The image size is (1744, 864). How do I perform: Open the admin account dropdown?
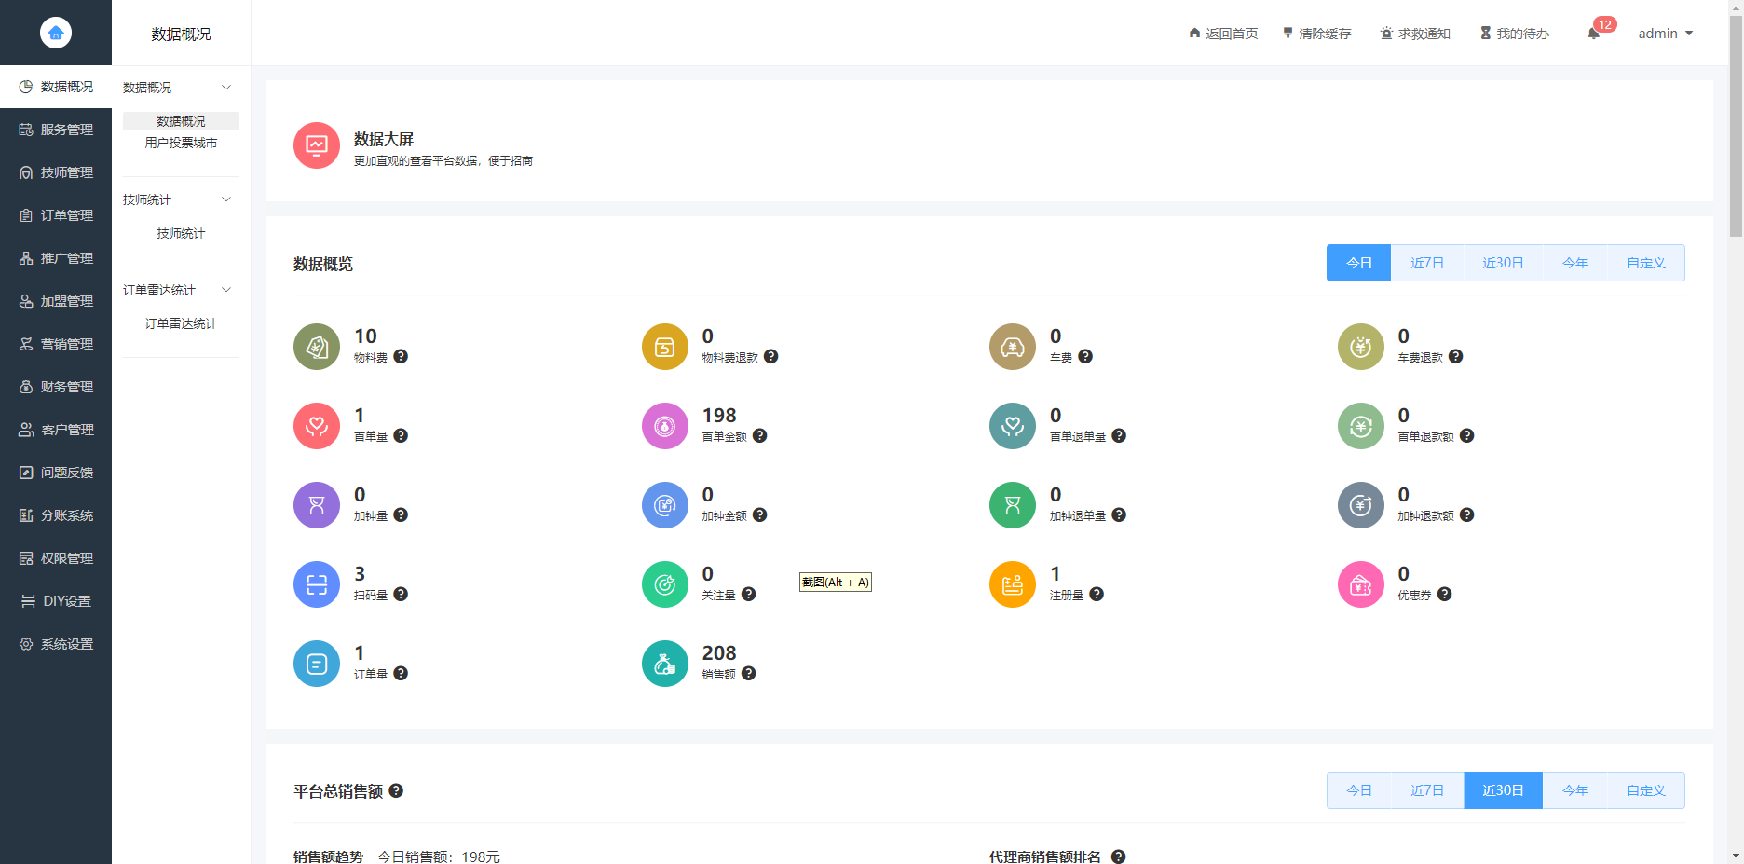click(1667, 33)
